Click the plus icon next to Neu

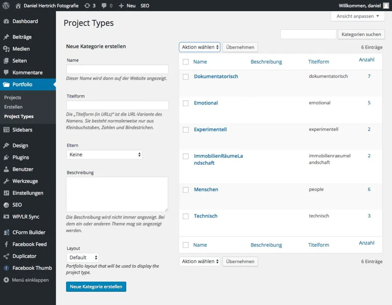pos(121,6)
